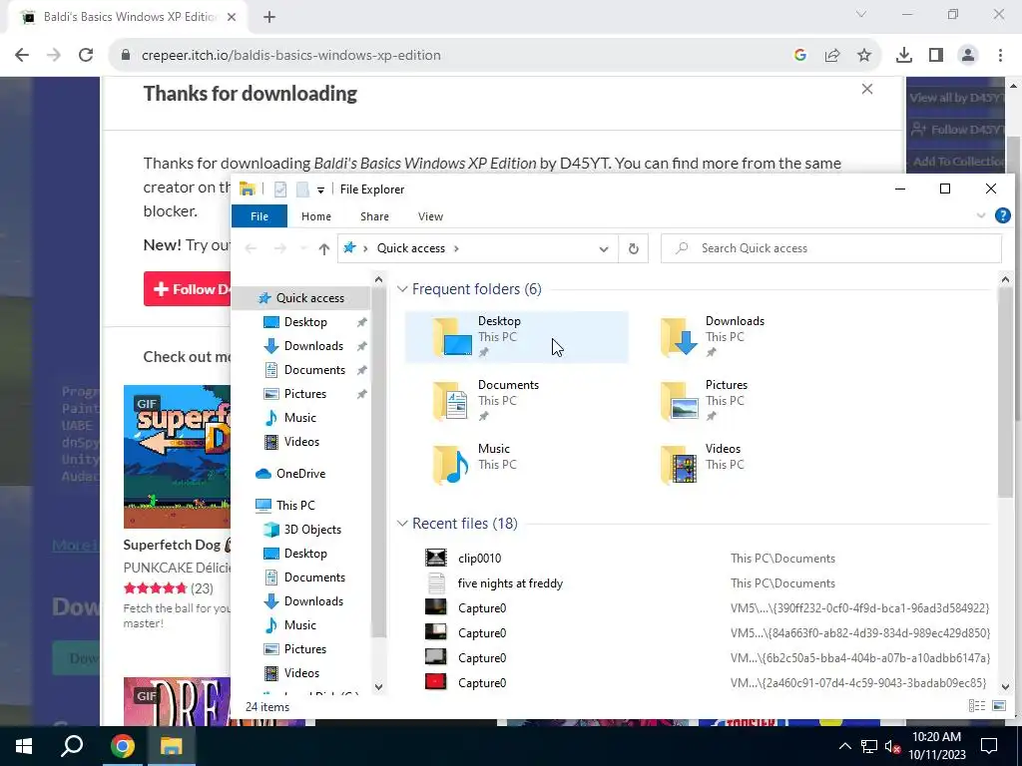The width and height of the screenshot is (1022, 766).
Task: Click the New folder icon in title bar
Action: [x=302, y=190]
